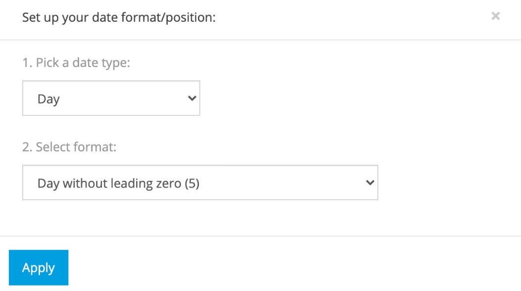Open the Select format dropdown
521x291 pixels.
tap(200, 182)
